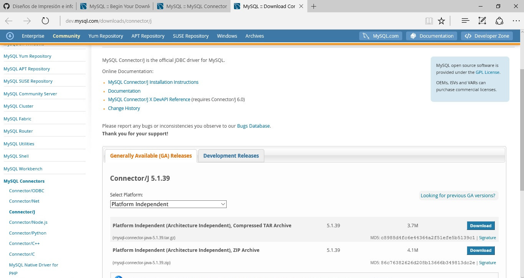Screen dimensions: 524x278
Task: Download the ZIP Archive
Action: click(481, 250)
